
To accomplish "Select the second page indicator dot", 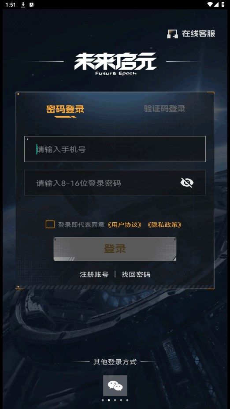I will [109, 400].
